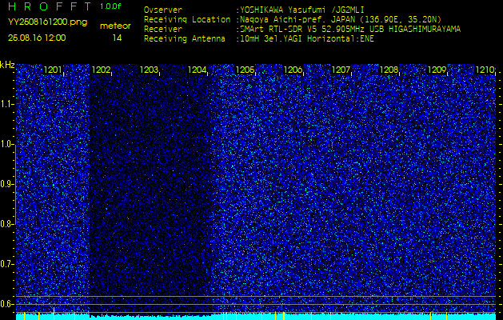Click the meteor count 14
The height and width of the screenshot is (320, 503).
pyautogui.click(x=117, y=38)
